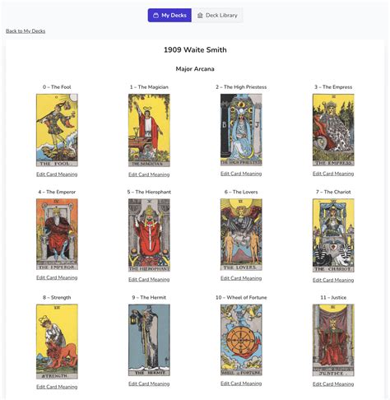Edit card meaning for The Hierophant
The image size is (390, 400).
coord(149,279)
